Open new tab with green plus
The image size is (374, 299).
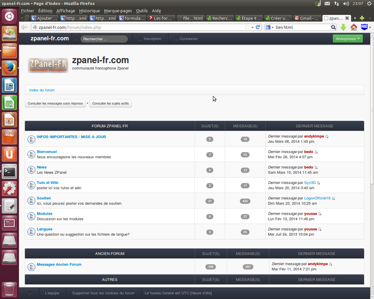[362, 18]
